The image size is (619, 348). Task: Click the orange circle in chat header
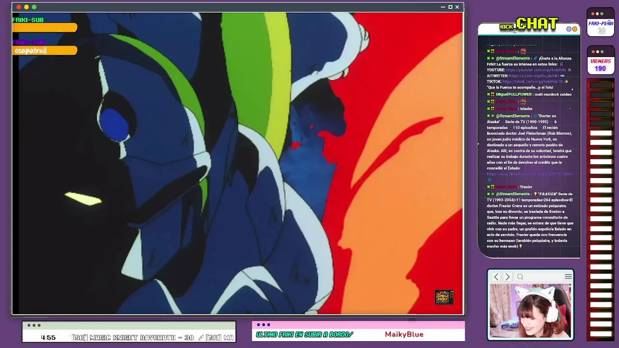coord(575,29)
